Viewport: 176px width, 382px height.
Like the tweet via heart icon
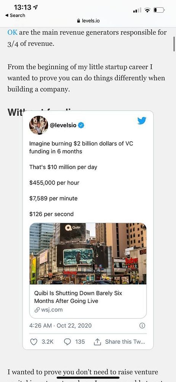tap(34, 342)
